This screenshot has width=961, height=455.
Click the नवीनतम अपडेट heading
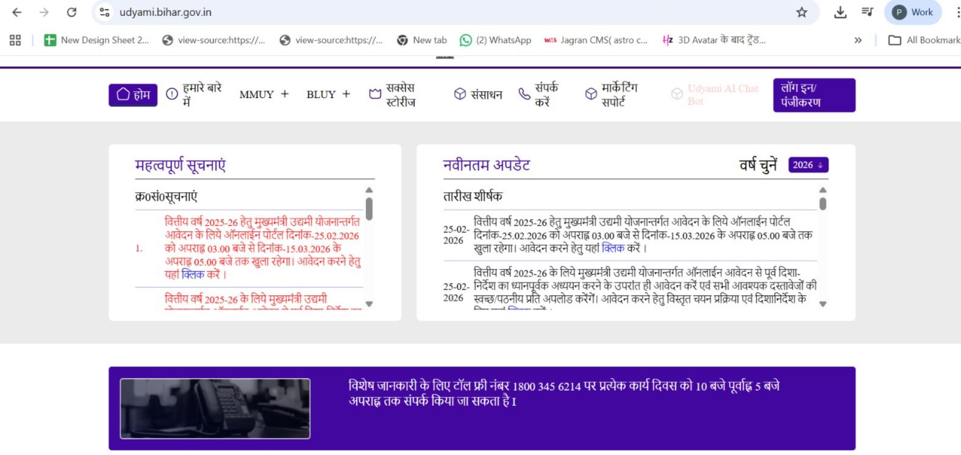coord(487,165)
